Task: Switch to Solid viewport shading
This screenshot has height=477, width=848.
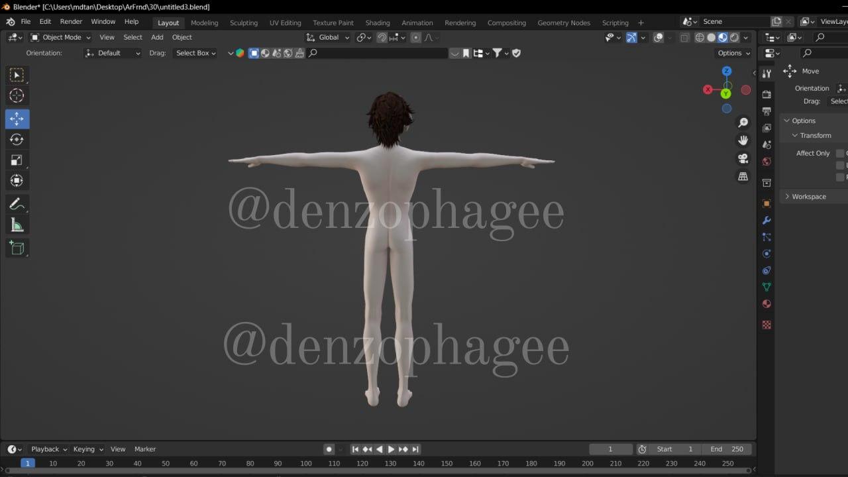Action: (x=711, y=38)
